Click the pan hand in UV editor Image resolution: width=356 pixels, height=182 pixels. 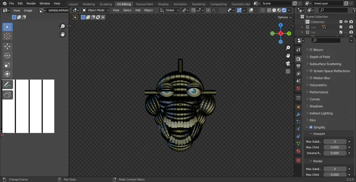[x=62, y=34]
